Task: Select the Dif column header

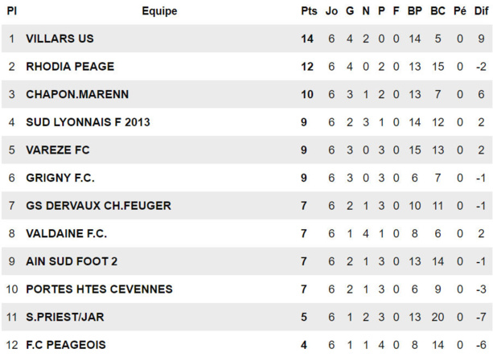Action: (481, 11)
